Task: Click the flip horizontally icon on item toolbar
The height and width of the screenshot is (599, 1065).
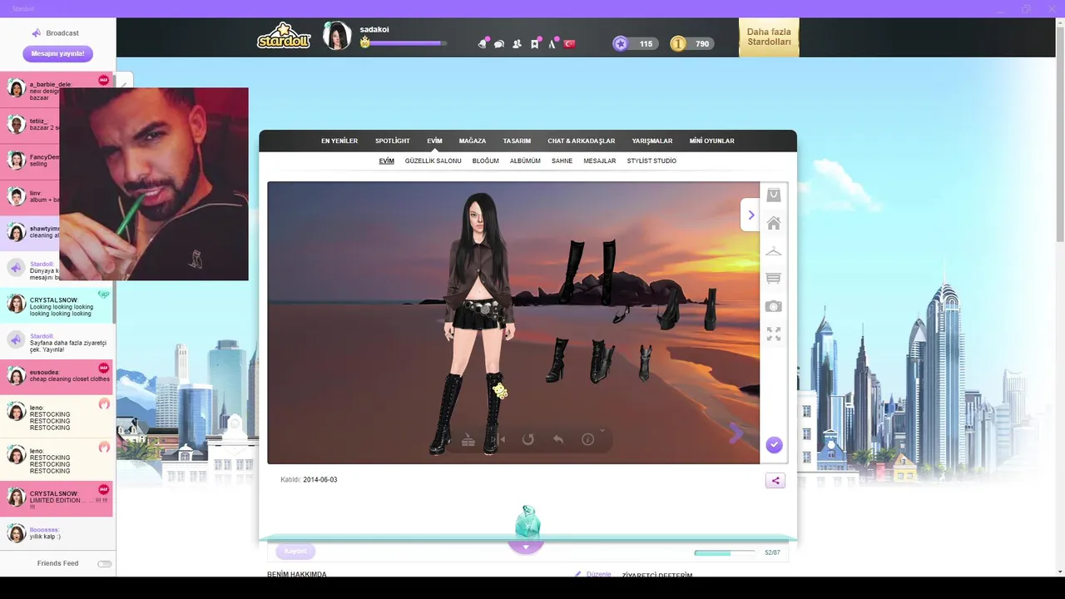Action: click(498, 439)
